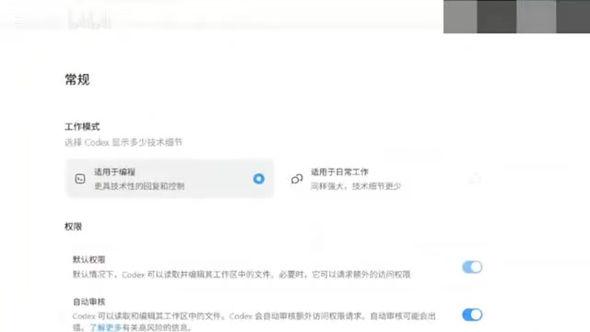
Task: Toggle the 默认权限 switch
Action: (x=472, y=267)
